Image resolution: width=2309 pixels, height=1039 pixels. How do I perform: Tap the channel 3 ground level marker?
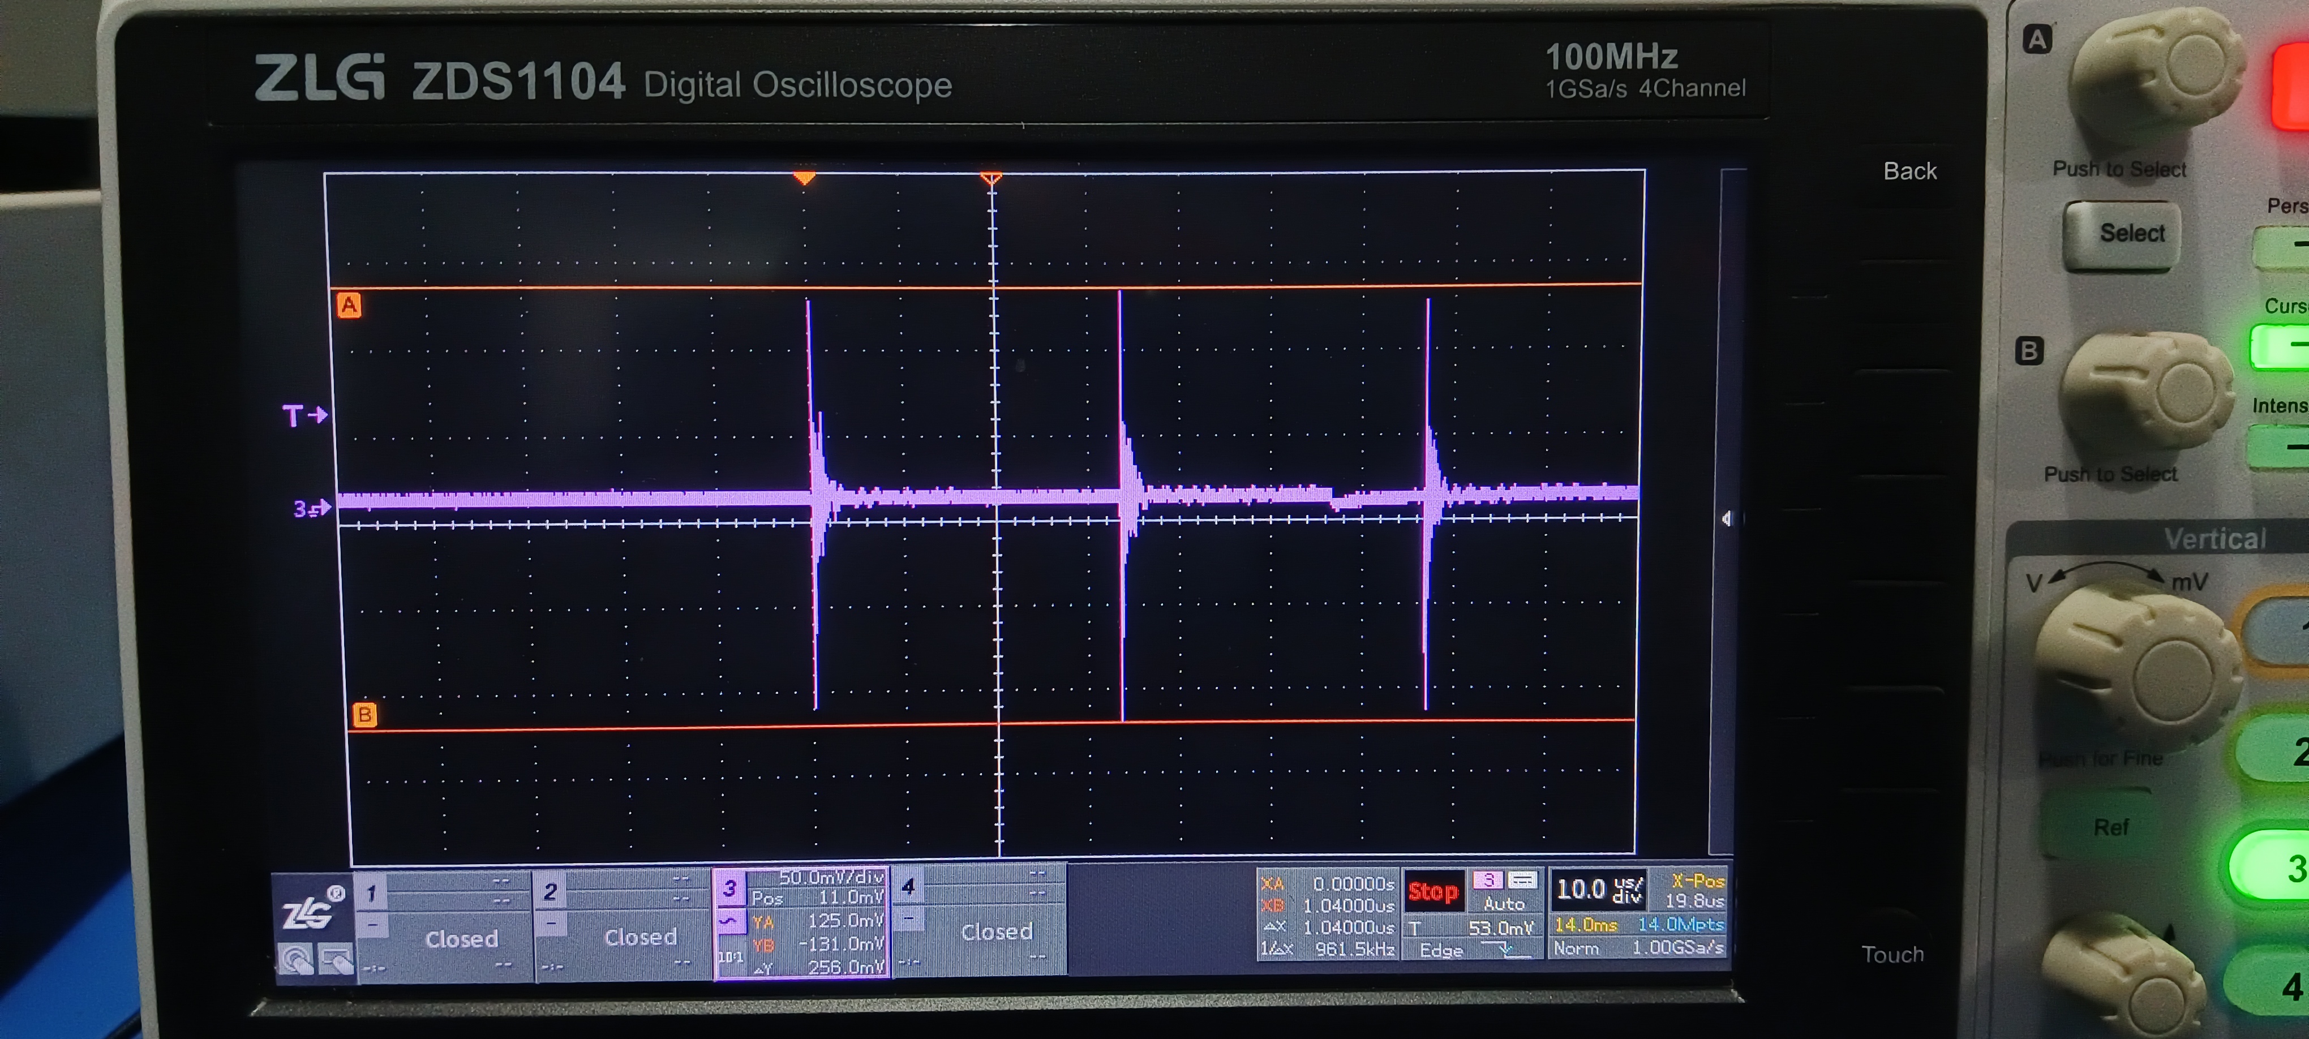(312, 508)
